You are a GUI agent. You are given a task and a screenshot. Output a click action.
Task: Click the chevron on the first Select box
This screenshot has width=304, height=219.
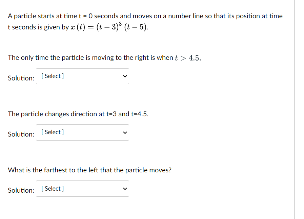point(125,76)
